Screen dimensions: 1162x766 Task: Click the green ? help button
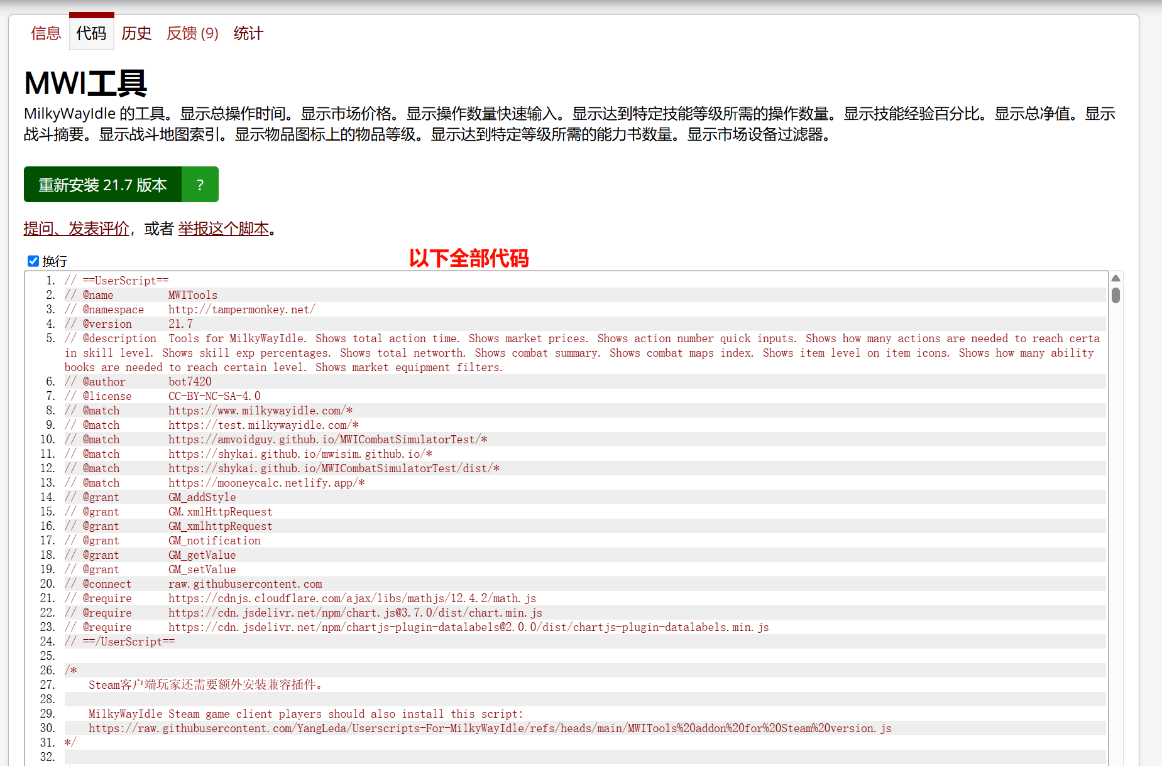200,184
